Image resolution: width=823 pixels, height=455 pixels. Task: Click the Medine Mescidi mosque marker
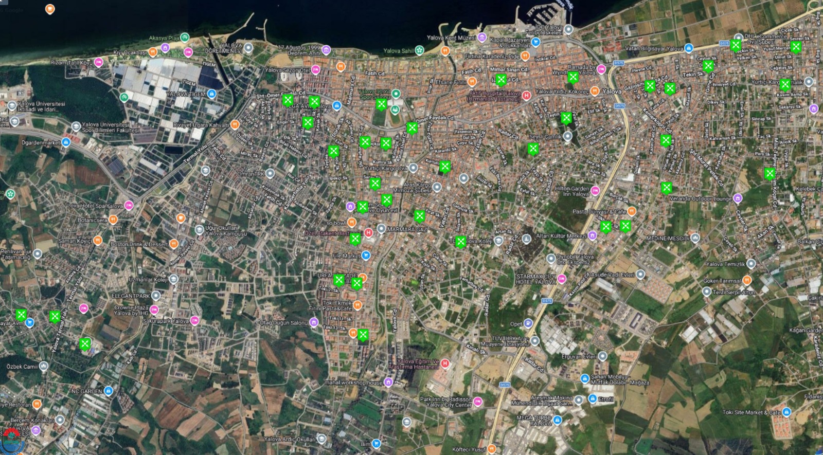click(695, 238)
